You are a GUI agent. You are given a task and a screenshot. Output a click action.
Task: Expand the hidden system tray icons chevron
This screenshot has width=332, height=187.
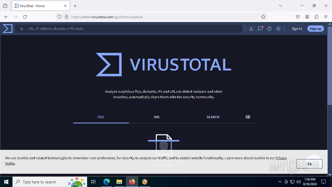pos(280,182)
